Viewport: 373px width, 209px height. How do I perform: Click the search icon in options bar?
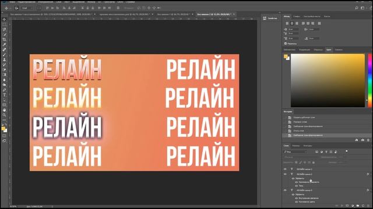click(356, 8)
